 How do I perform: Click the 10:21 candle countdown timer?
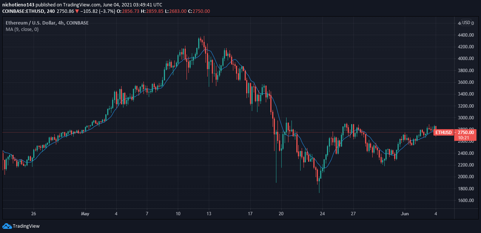(463, 138)
